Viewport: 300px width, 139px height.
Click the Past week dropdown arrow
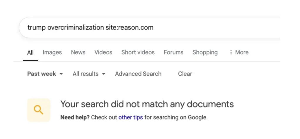(61, 74)
